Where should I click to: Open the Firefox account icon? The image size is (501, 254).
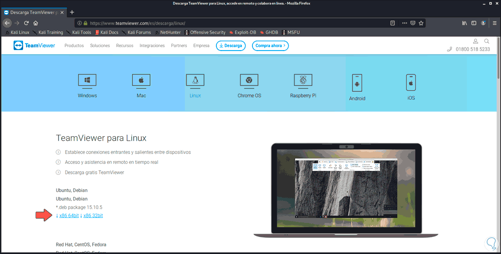[x=483, y=23]
